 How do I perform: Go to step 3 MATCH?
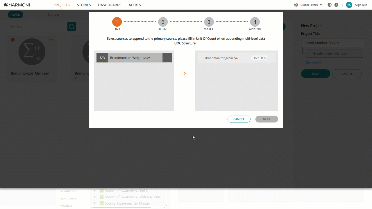point(209,22)
